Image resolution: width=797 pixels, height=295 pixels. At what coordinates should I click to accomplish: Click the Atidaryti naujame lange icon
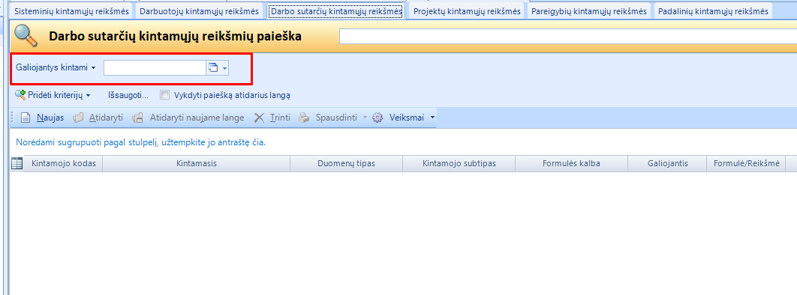[137, 118]
